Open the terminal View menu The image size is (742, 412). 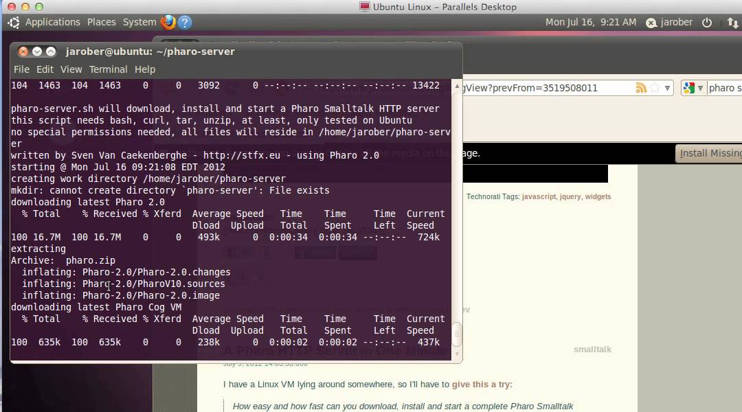[x=71, y=69]
